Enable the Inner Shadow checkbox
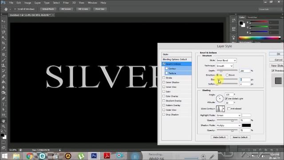The height and width of the screenshot is (160, 284). tap(164, 82)
